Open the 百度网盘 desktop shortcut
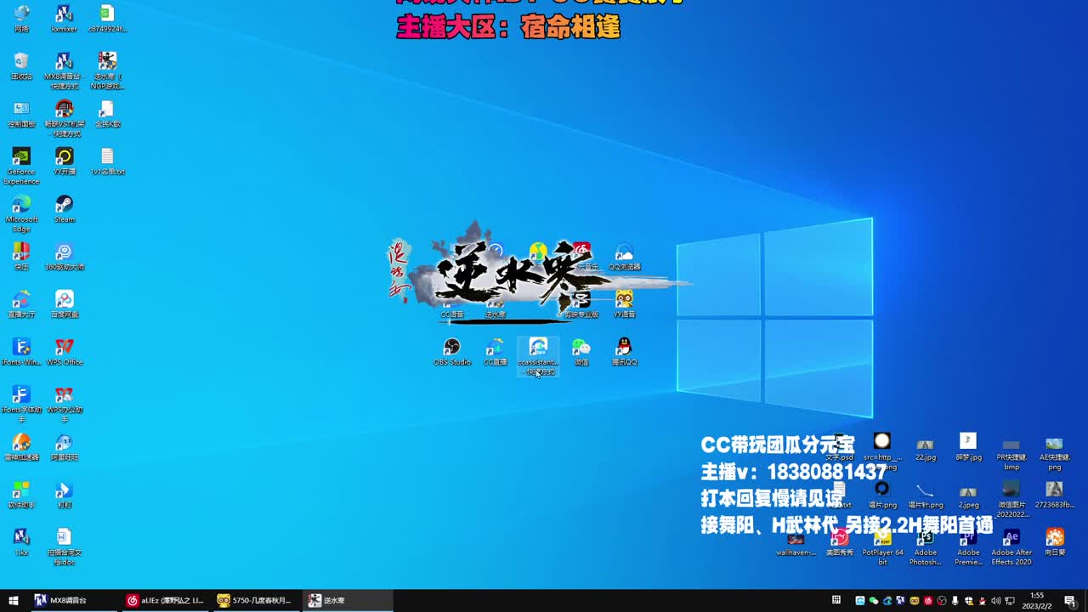The width and height of the screenshot is (1088, 612). click(x=64, y=303)
